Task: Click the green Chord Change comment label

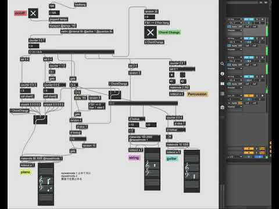Action: pos(169,33)
